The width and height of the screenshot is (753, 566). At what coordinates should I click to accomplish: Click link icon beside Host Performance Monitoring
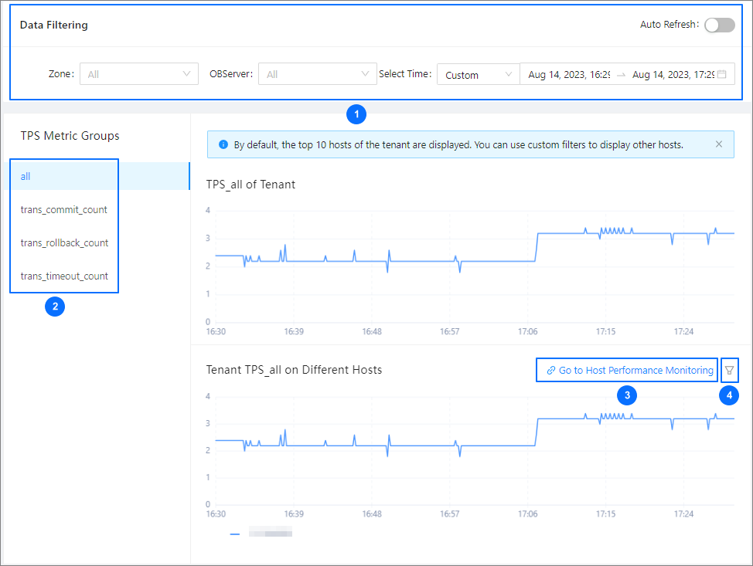coord(550,371)
